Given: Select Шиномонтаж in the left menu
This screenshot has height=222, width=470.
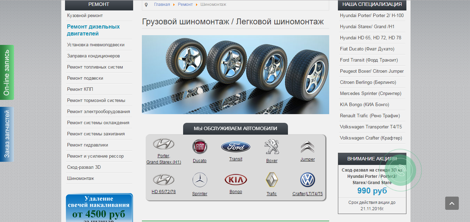Looking at the screenshot, I should (x=99, y=179).
